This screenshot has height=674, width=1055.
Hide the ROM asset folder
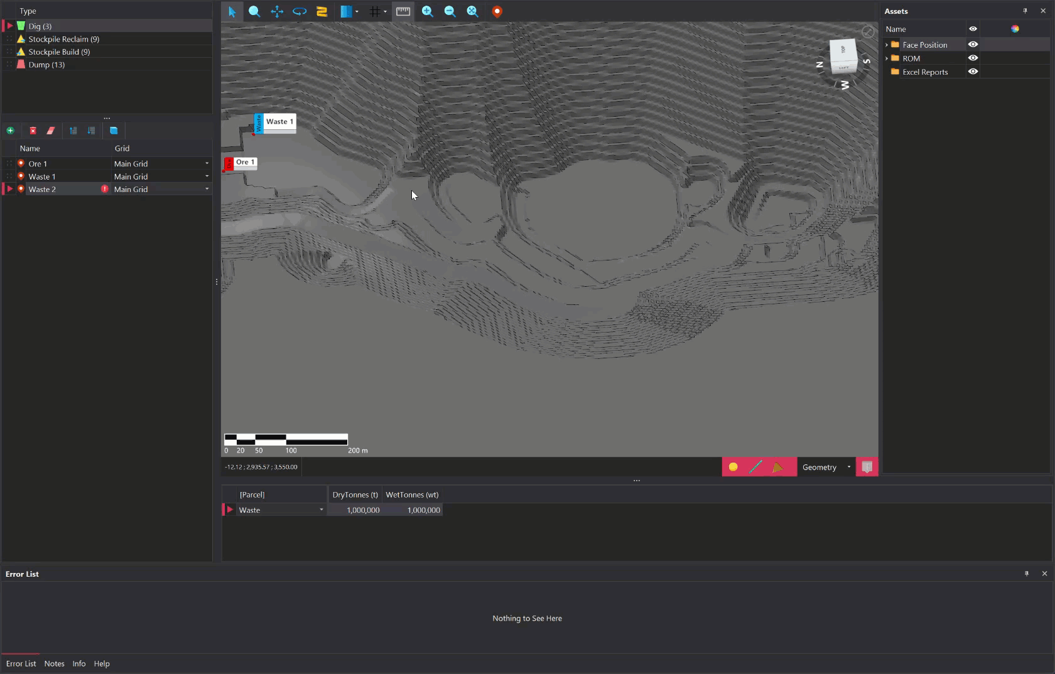click(973, 58)
